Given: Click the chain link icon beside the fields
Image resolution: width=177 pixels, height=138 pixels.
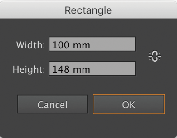Looking at the screenshot, I should coord(155,56).
